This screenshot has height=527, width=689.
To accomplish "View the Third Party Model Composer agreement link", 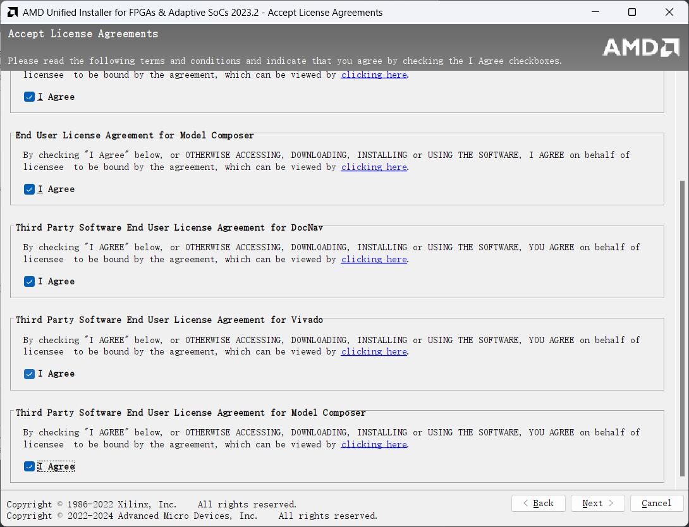I will pyautogui.click(x=374, y=444).
